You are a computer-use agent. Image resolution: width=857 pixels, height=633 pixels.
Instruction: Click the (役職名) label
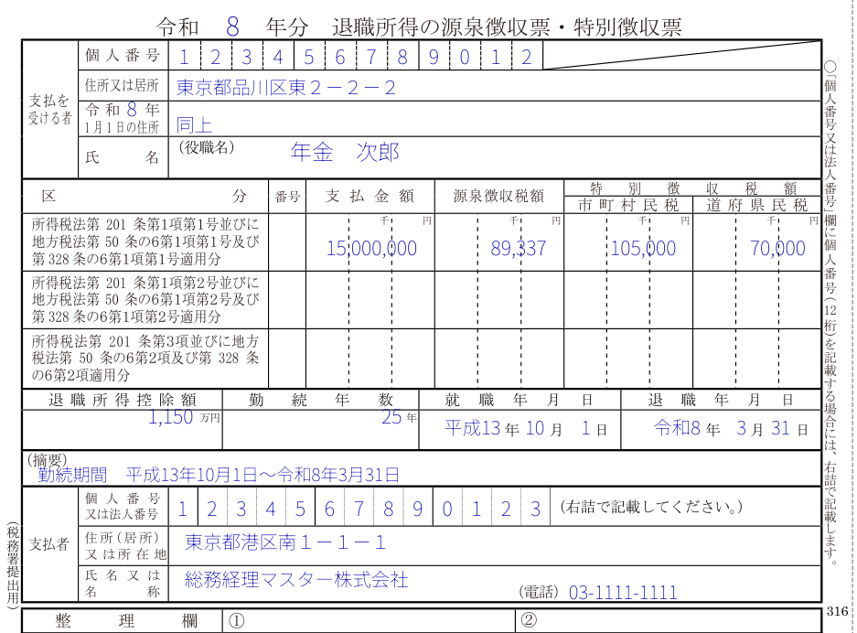tap(206, 146)
